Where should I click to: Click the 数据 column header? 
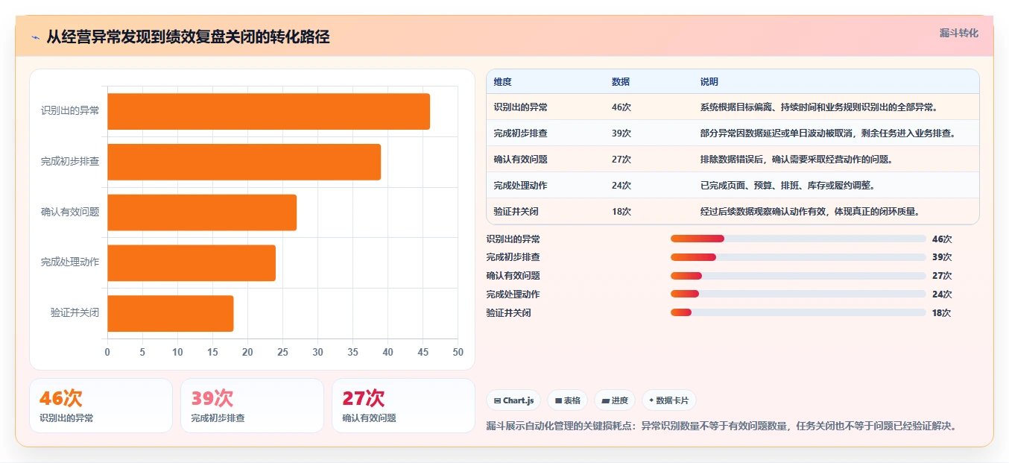(x=621, y=82)
